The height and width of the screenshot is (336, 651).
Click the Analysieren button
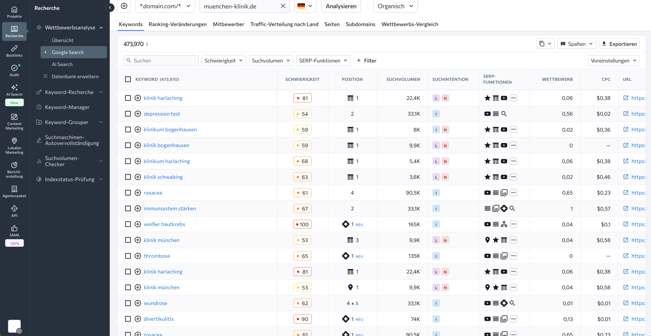coord(341,6)
